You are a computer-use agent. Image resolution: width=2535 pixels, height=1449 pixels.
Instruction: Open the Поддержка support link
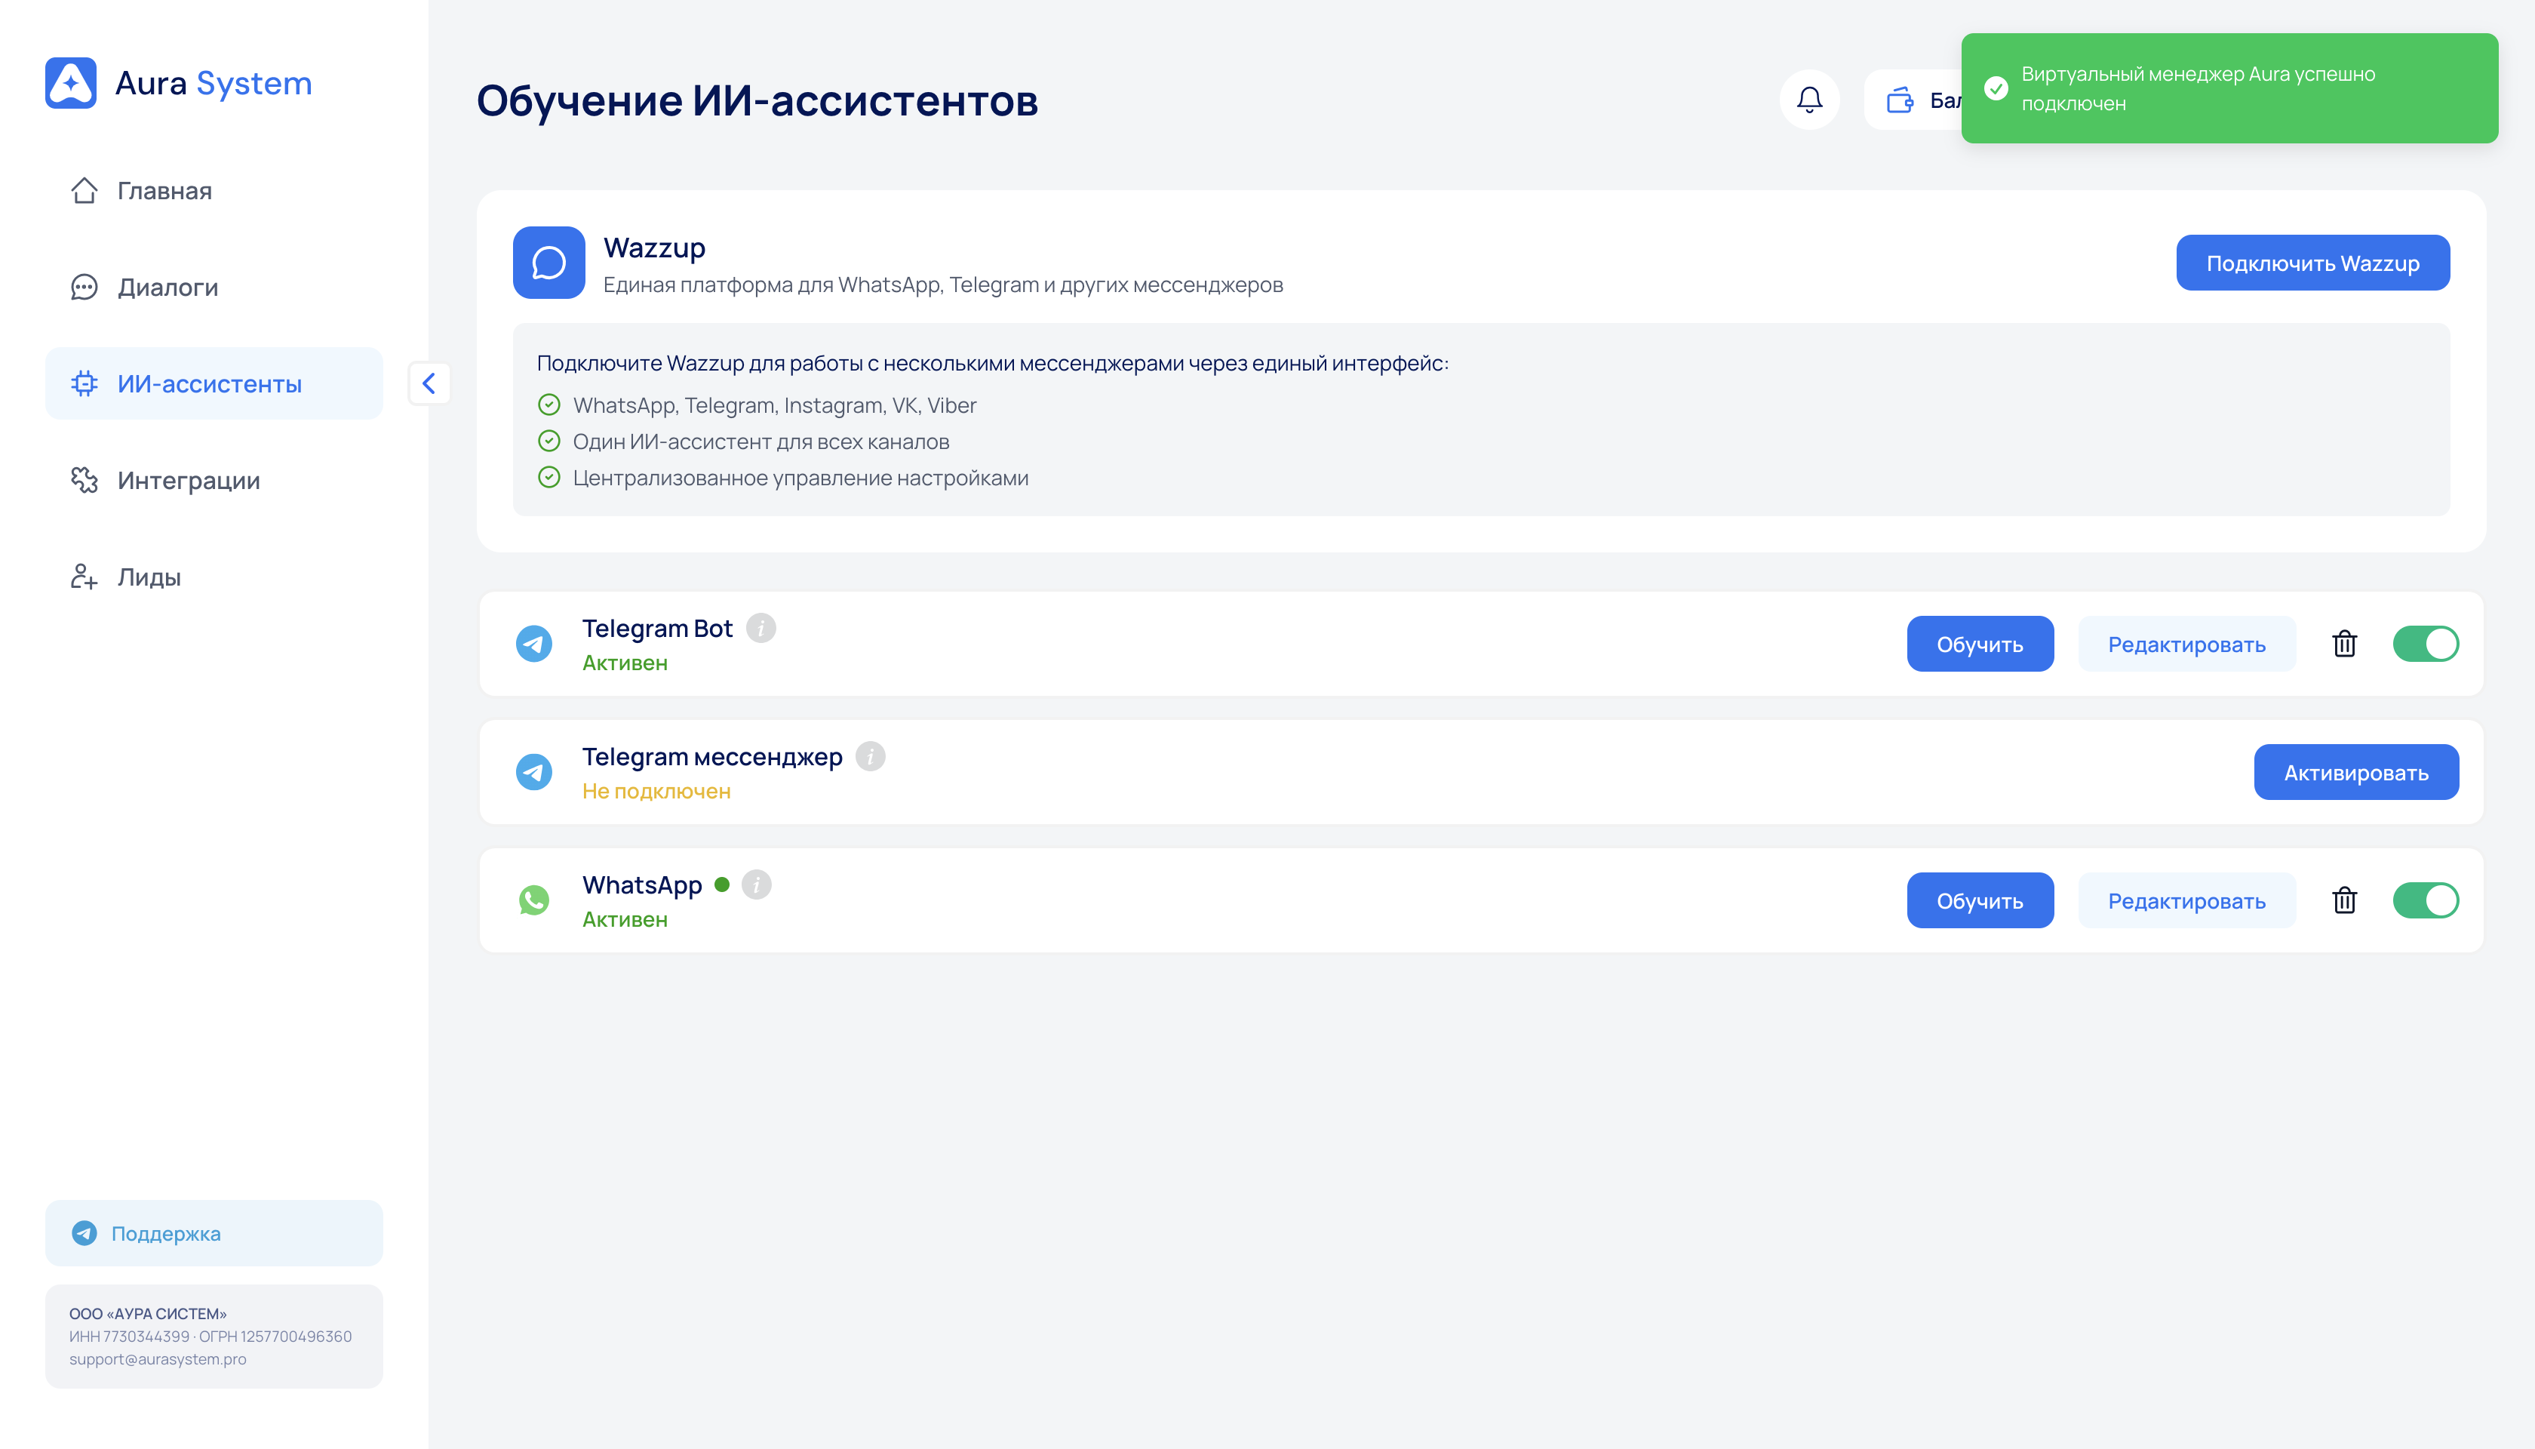click(x=165, y=1233)
